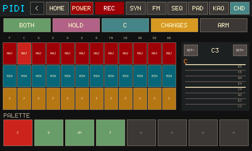This screenshot has height=151, width=252.
Task: Switch to the SYN tab
Action: click(136, 8)
